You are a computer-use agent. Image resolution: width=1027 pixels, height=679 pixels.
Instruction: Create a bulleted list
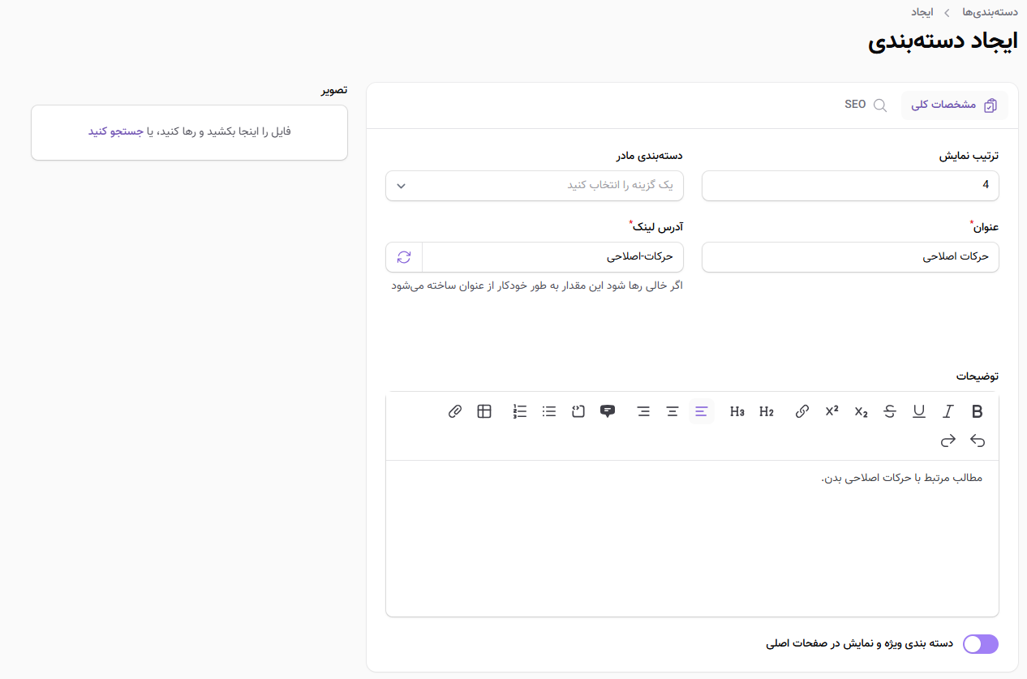pyautogui.click(x=549, y=411)
